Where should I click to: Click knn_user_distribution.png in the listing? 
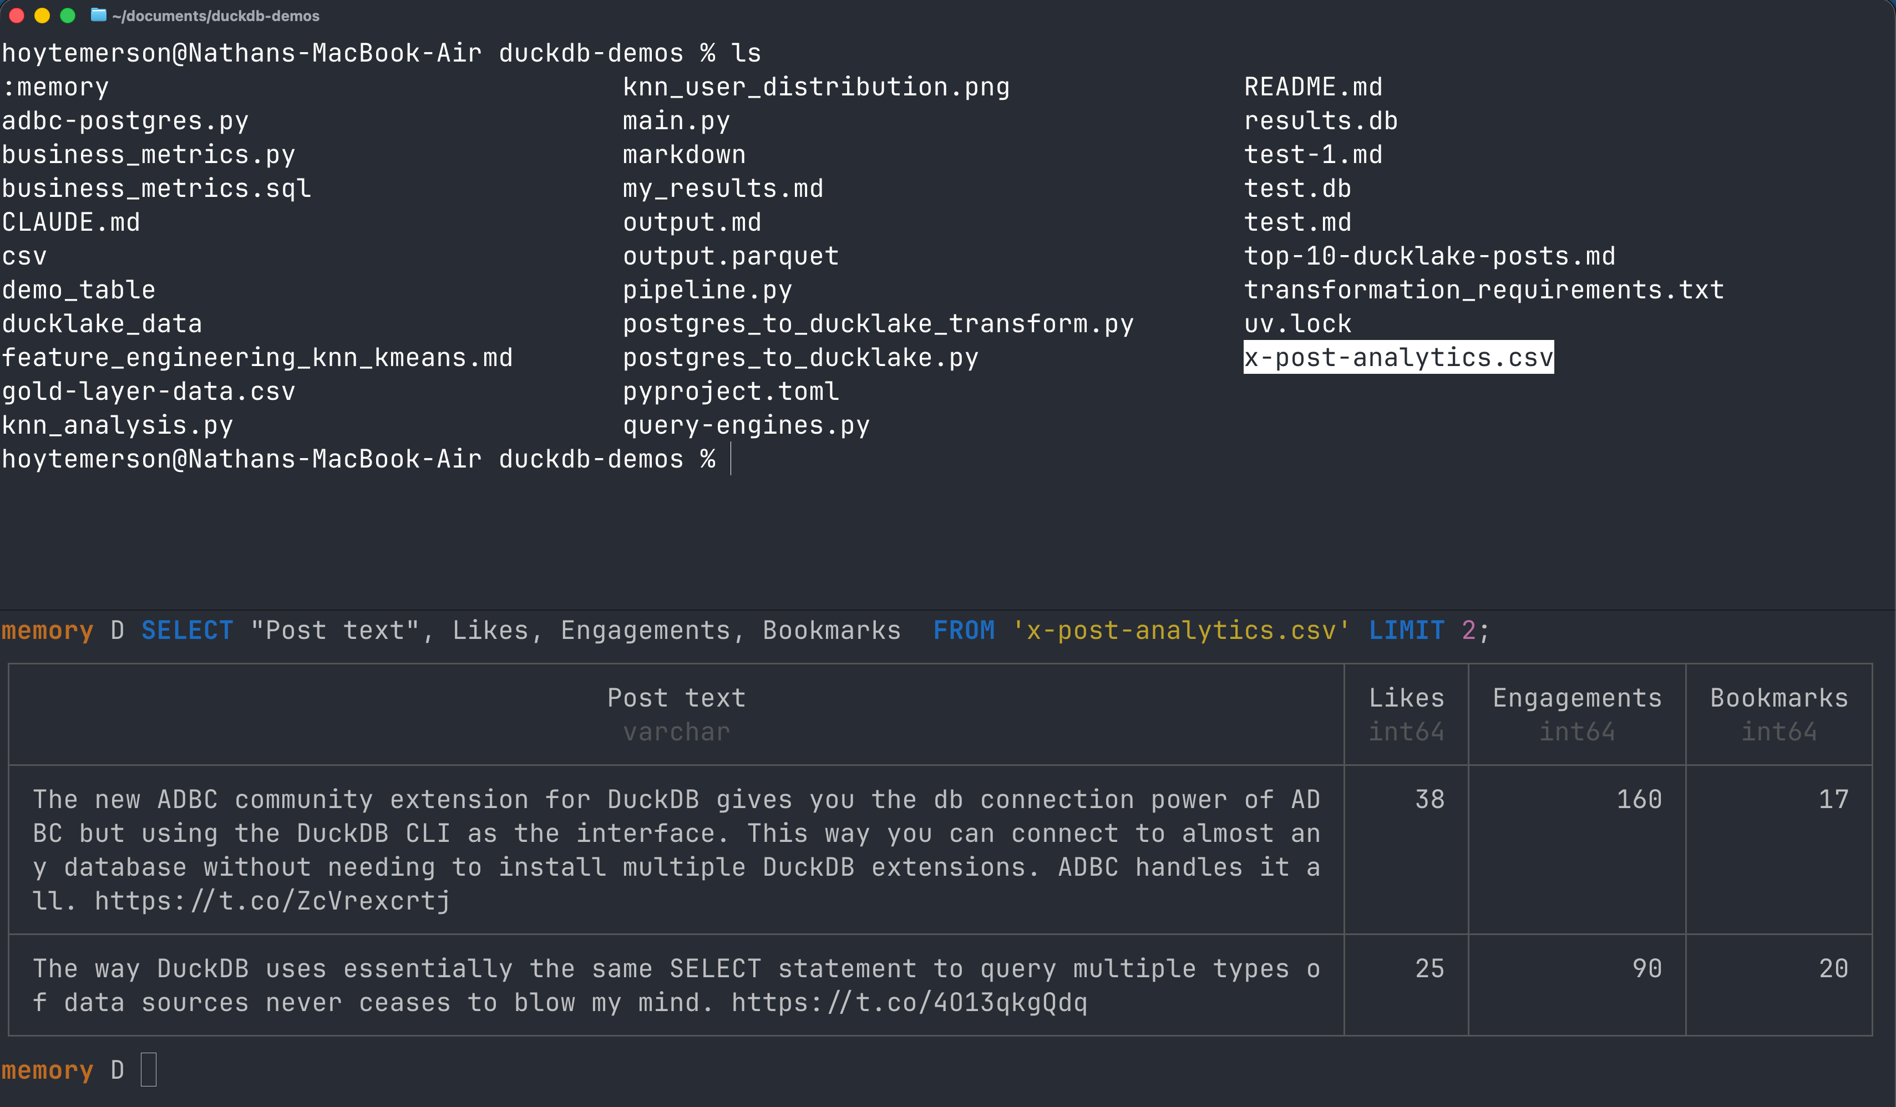click(817, 87)
